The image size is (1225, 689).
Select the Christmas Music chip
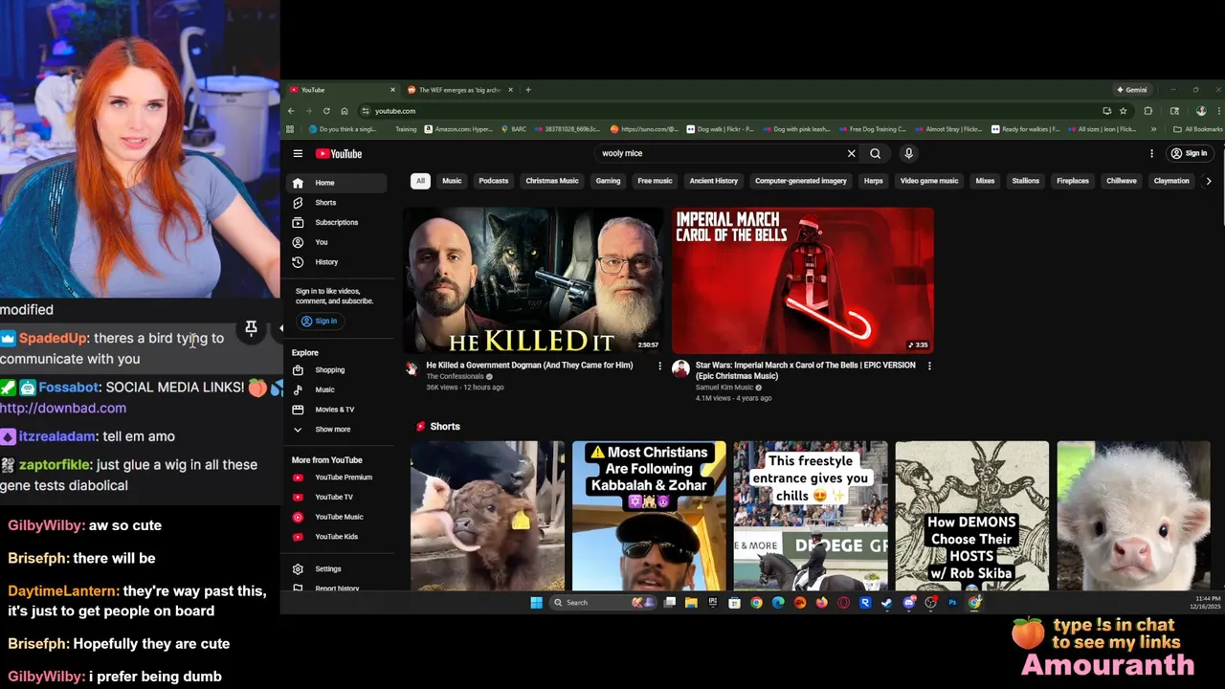pyautogui.click(x=552, y=181)
